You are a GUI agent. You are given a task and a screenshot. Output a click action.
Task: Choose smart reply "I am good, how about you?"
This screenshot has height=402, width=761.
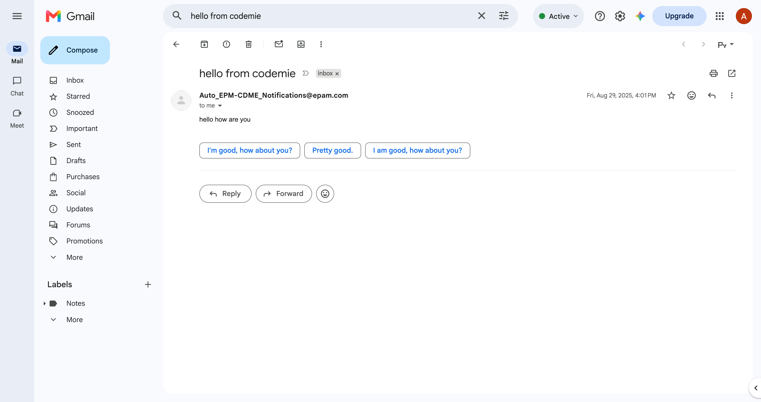coord(417,150)
